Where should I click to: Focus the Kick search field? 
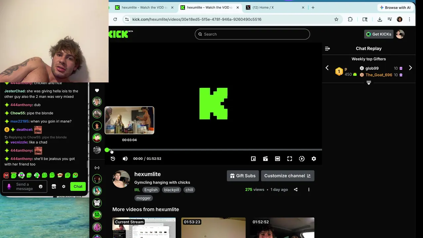[x=252, y=34]
